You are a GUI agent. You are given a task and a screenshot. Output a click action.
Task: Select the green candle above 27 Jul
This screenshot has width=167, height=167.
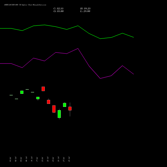click(x=64, y=105)
